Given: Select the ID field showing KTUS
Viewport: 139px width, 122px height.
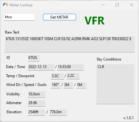Looking at the screenshot, I should [x=34, y=58].
